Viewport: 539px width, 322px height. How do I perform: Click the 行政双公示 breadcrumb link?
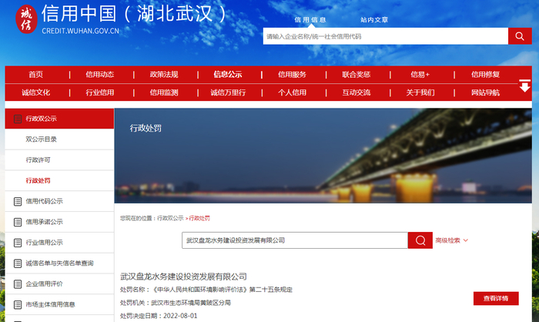coord(170,218)
